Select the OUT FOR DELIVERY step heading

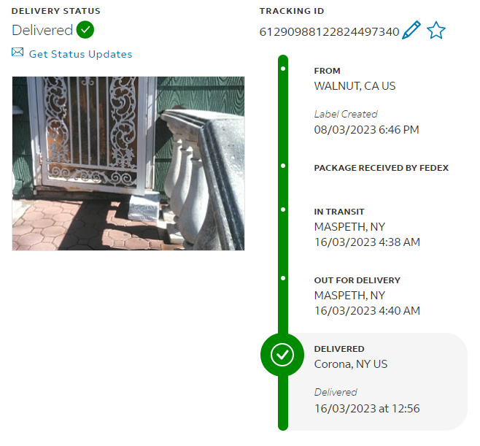click(357, 280)
